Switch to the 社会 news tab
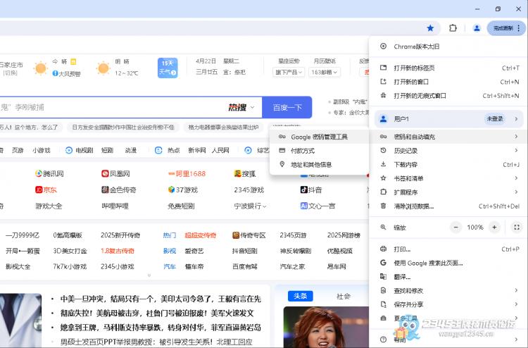528x348 pixels. pos(344,296)
